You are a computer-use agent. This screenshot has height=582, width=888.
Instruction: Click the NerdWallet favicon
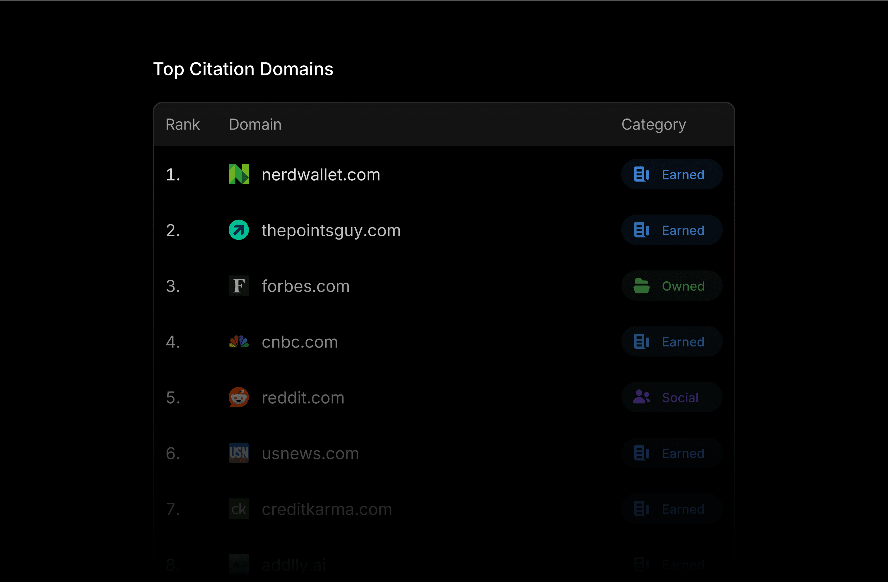pyautogui.click(x=239, y=174)
